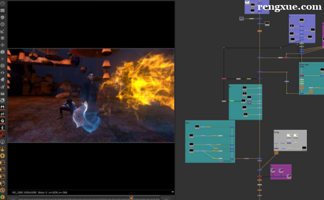The image size is (324, 200).
Task: Open the 3D nodes cube icon
Action: click(2, 52)
